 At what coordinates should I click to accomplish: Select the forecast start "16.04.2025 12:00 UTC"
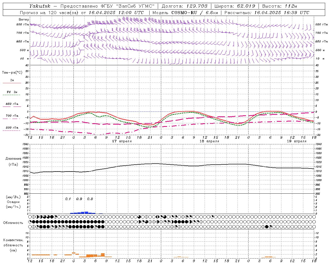(x=116, y=13)
